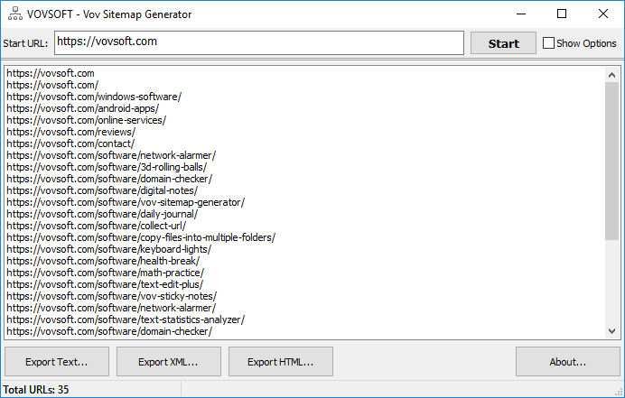Export the sitemap as XML
Screen dimensions: 625x398
point(169,362)
